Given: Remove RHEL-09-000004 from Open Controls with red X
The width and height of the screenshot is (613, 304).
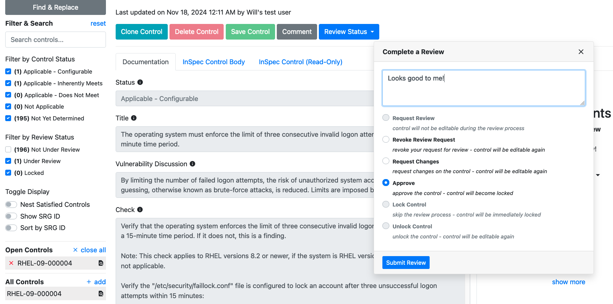Looking at the screenshot, I should tap(11, 263).
